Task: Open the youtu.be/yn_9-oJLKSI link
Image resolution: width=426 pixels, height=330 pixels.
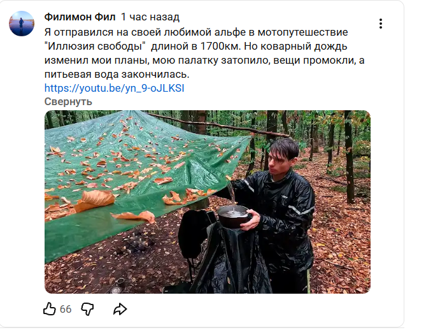Action: [114, 88]
